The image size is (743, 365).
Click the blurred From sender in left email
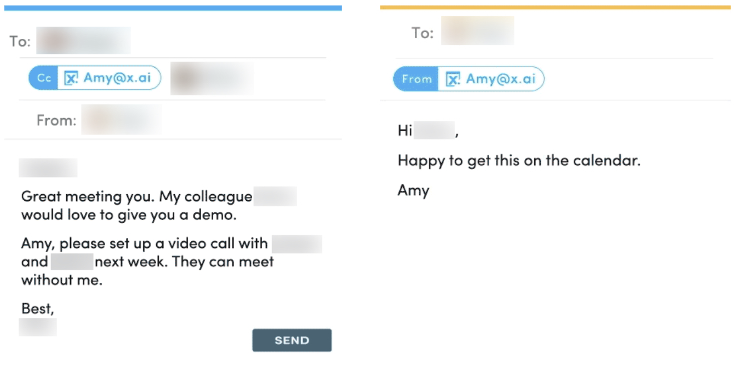tap(122, 119)
